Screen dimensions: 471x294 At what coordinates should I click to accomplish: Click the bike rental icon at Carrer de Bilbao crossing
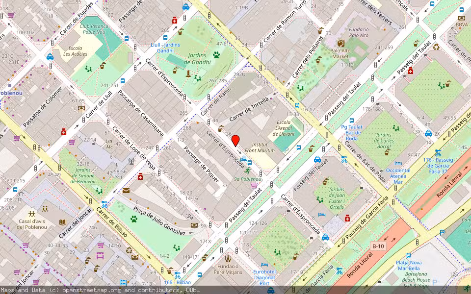pos(104,204)
